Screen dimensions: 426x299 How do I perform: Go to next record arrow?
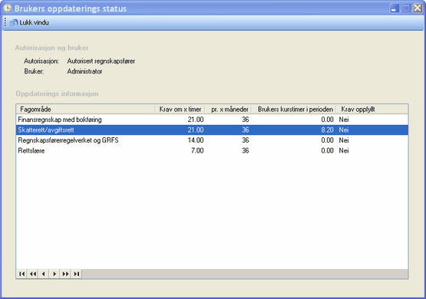tap(54, 274)
